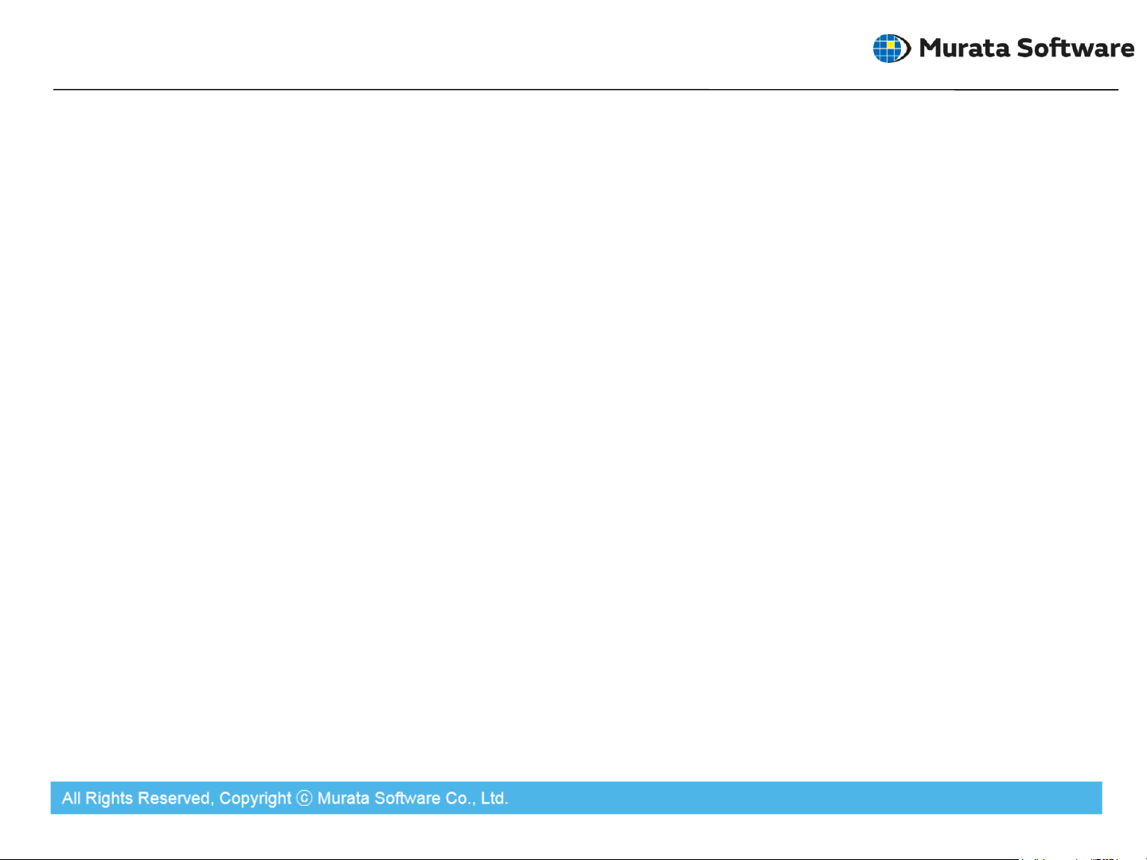1147x860 pixels.
Task: Click "All Rights Reserved" footer text
Action: coord(136,799)
